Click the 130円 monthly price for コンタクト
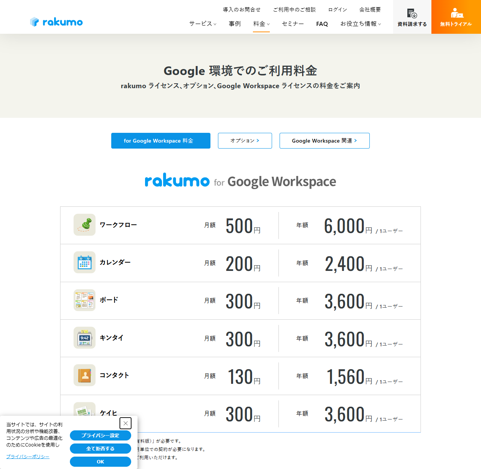 pos(244,377)
